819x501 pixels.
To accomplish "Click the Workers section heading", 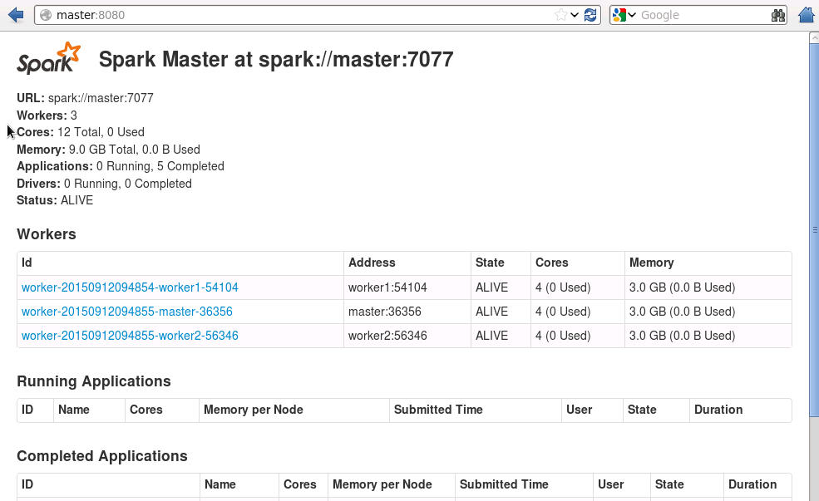I will coord(47,234).
